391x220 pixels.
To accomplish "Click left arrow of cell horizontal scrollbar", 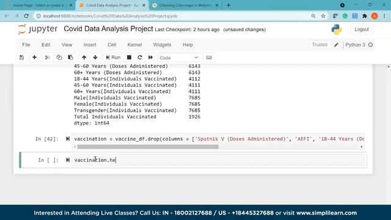I will coord(75,147).
